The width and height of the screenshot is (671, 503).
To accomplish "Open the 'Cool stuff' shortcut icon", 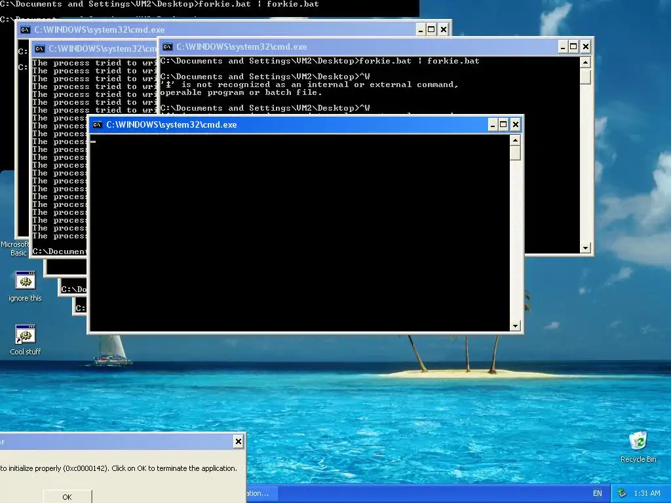I will [26, 335].
